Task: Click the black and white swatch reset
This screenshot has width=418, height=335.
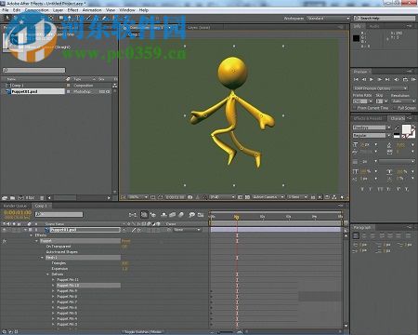Action: 397,136
